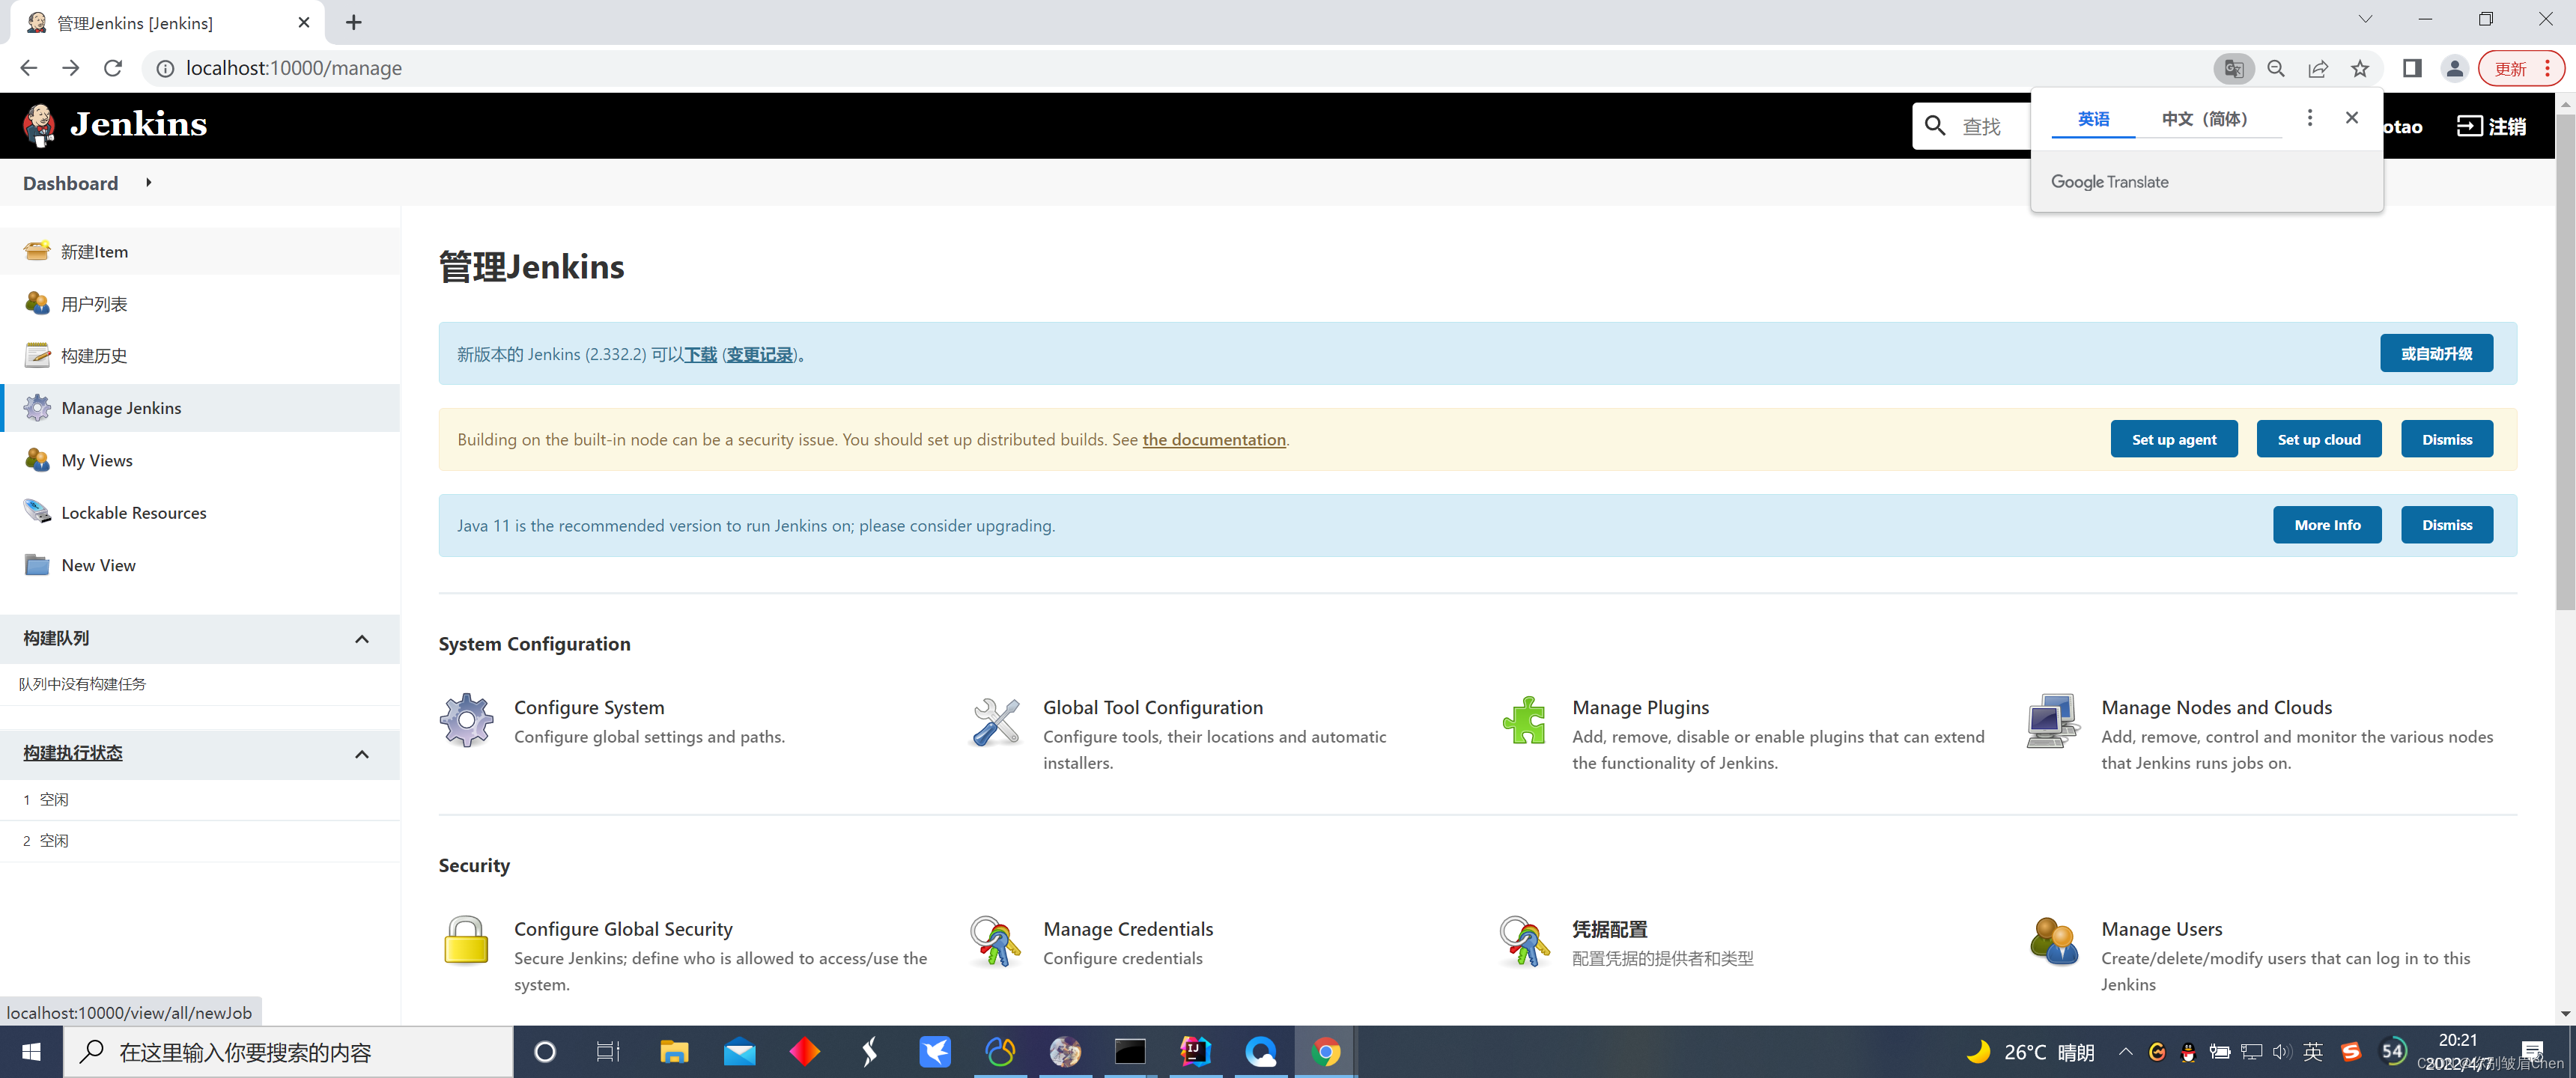
Task: Open Manage Nodes and Clouds computer icon
Action: [x=2053, y=720]
